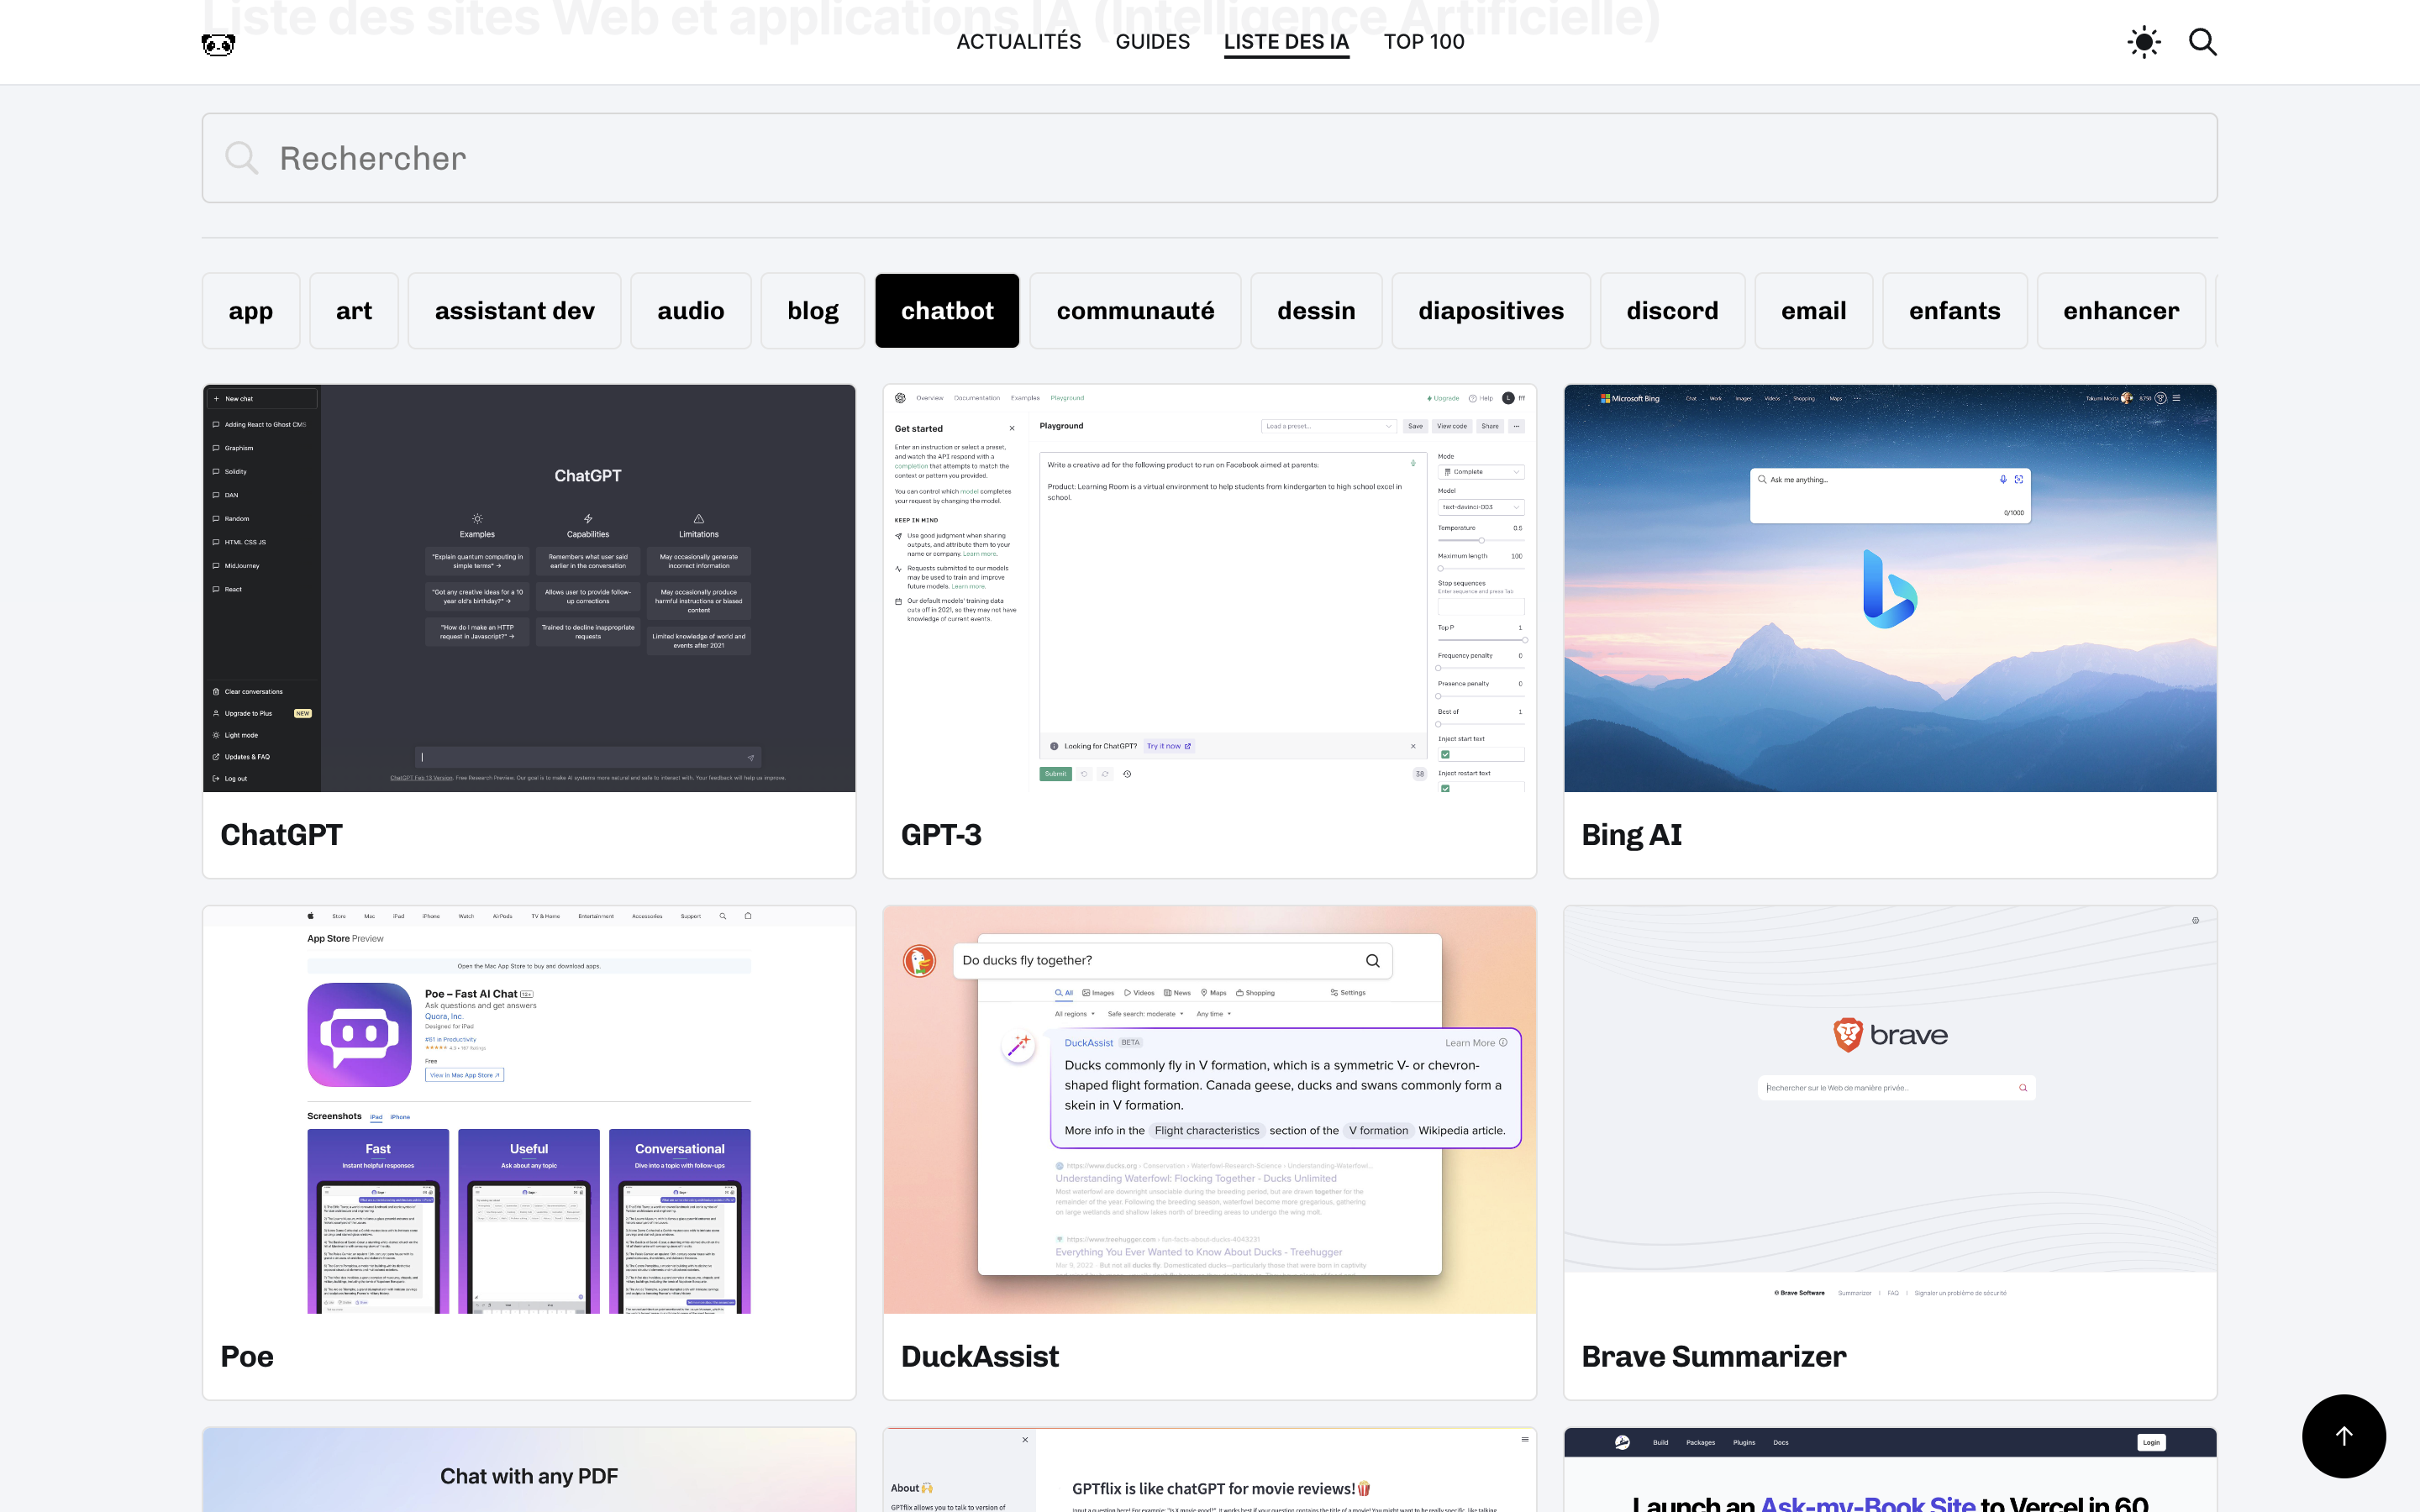
Task: Choose the discord tag
Action: [1672, 311]
